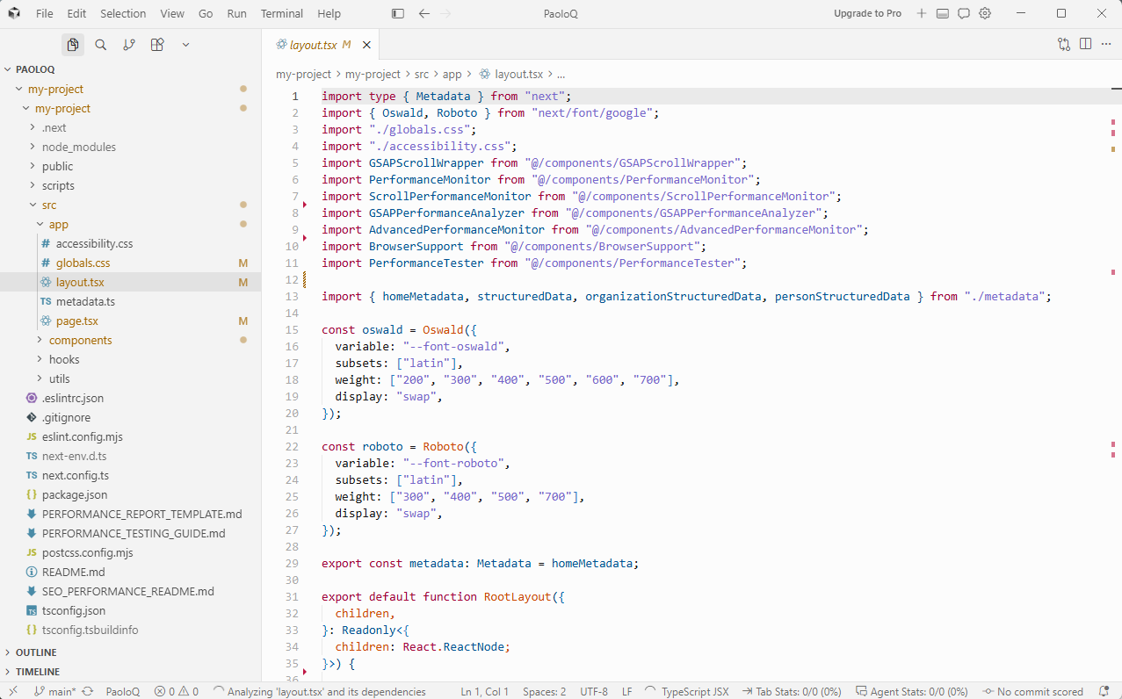This screenshot has width=1122, height=699.
Task: Open page.tsx file
Action: pos(130,321)
